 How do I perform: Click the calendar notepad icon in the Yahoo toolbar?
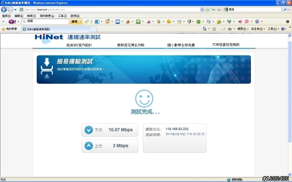pos(179,21)
